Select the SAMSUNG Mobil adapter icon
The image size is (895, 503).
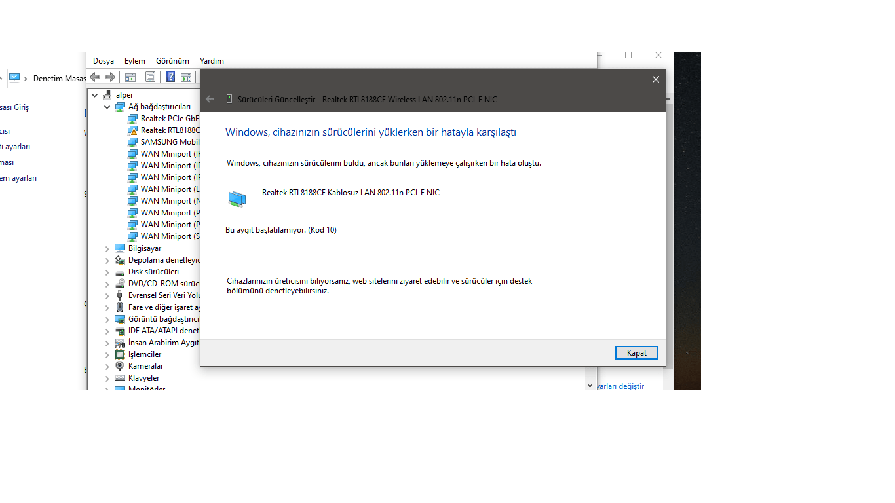(x=133, y=142)
